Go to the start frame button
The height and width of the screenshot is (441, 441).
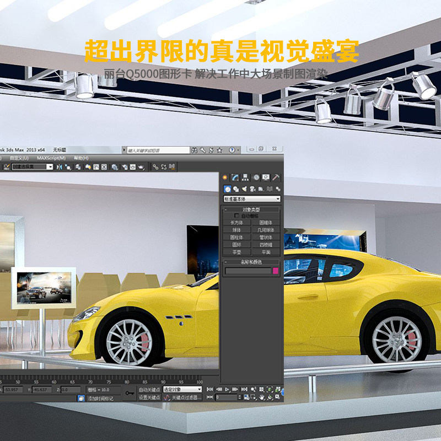(209, 389)
